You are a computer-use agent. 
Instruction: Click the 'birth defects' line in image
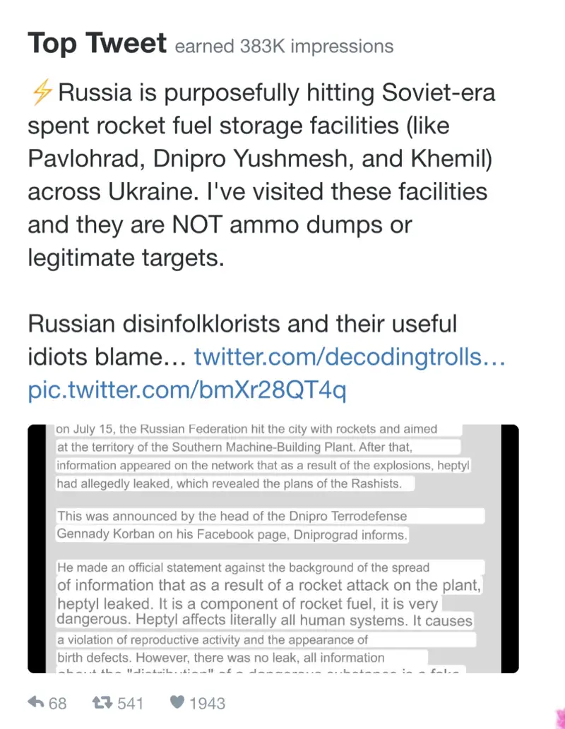[x=220, y=658]
